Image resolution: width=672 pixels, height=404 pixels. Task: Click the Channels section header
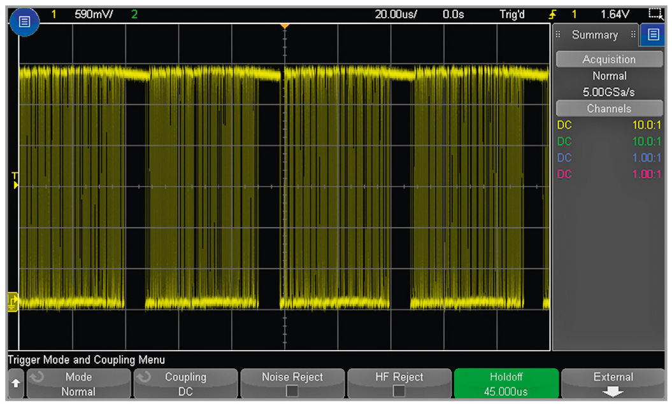coord(609,108)
